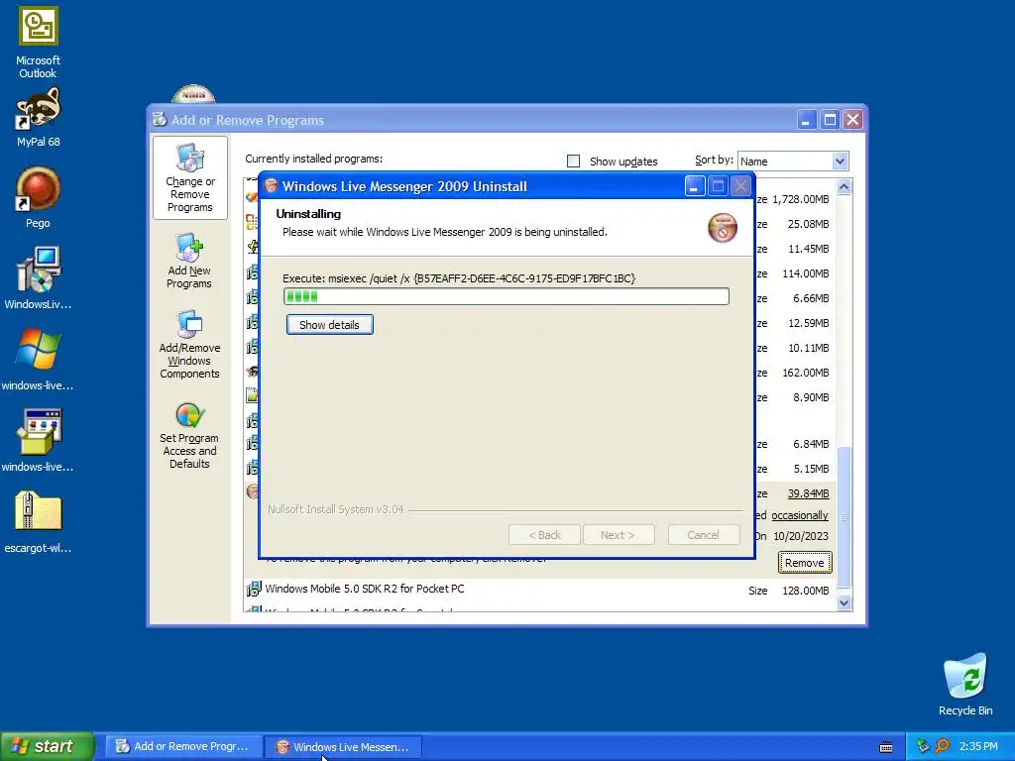The height and width of the screenshot is (761, 1015).
Task: Click the 39.84MB size link
Action: pos(808,493)
